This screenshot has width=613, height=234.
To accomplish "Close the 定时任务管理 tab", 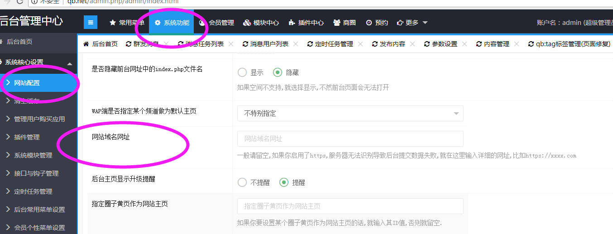I will pos(360,44).
